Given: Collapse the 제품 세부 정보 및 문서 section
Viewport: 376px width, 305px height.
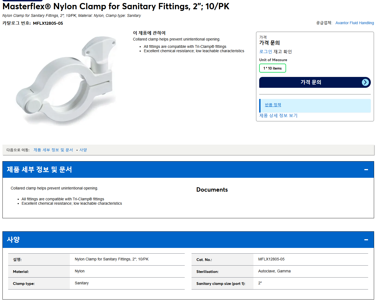Looking at the screenshot, I should pos(366,170).
